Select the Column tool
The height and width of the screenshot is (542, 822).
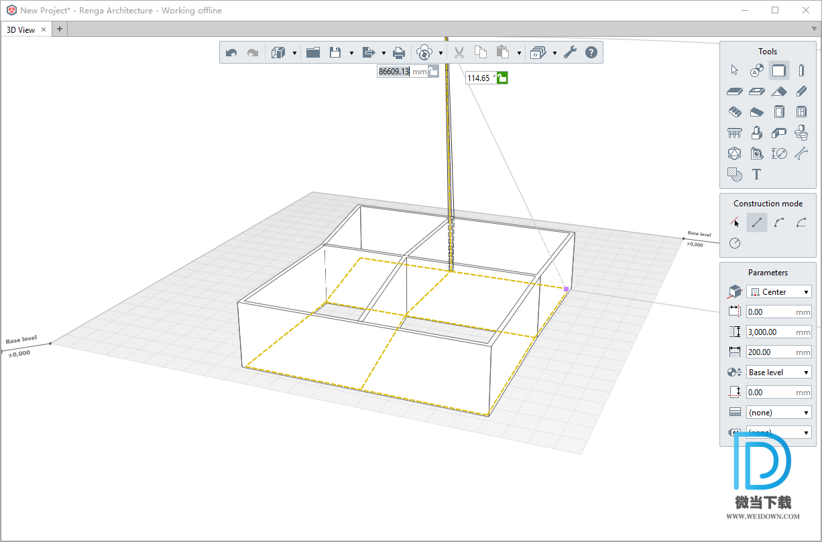801,70
